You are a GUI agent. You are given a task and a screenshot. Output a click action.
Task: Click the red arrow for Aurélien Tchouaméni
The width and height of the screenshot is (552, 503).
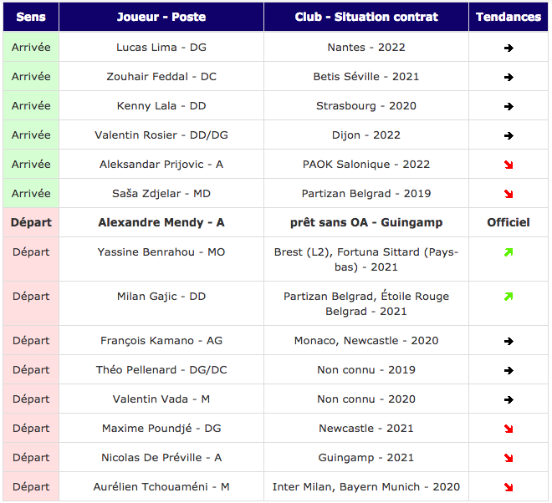point(509,488)
